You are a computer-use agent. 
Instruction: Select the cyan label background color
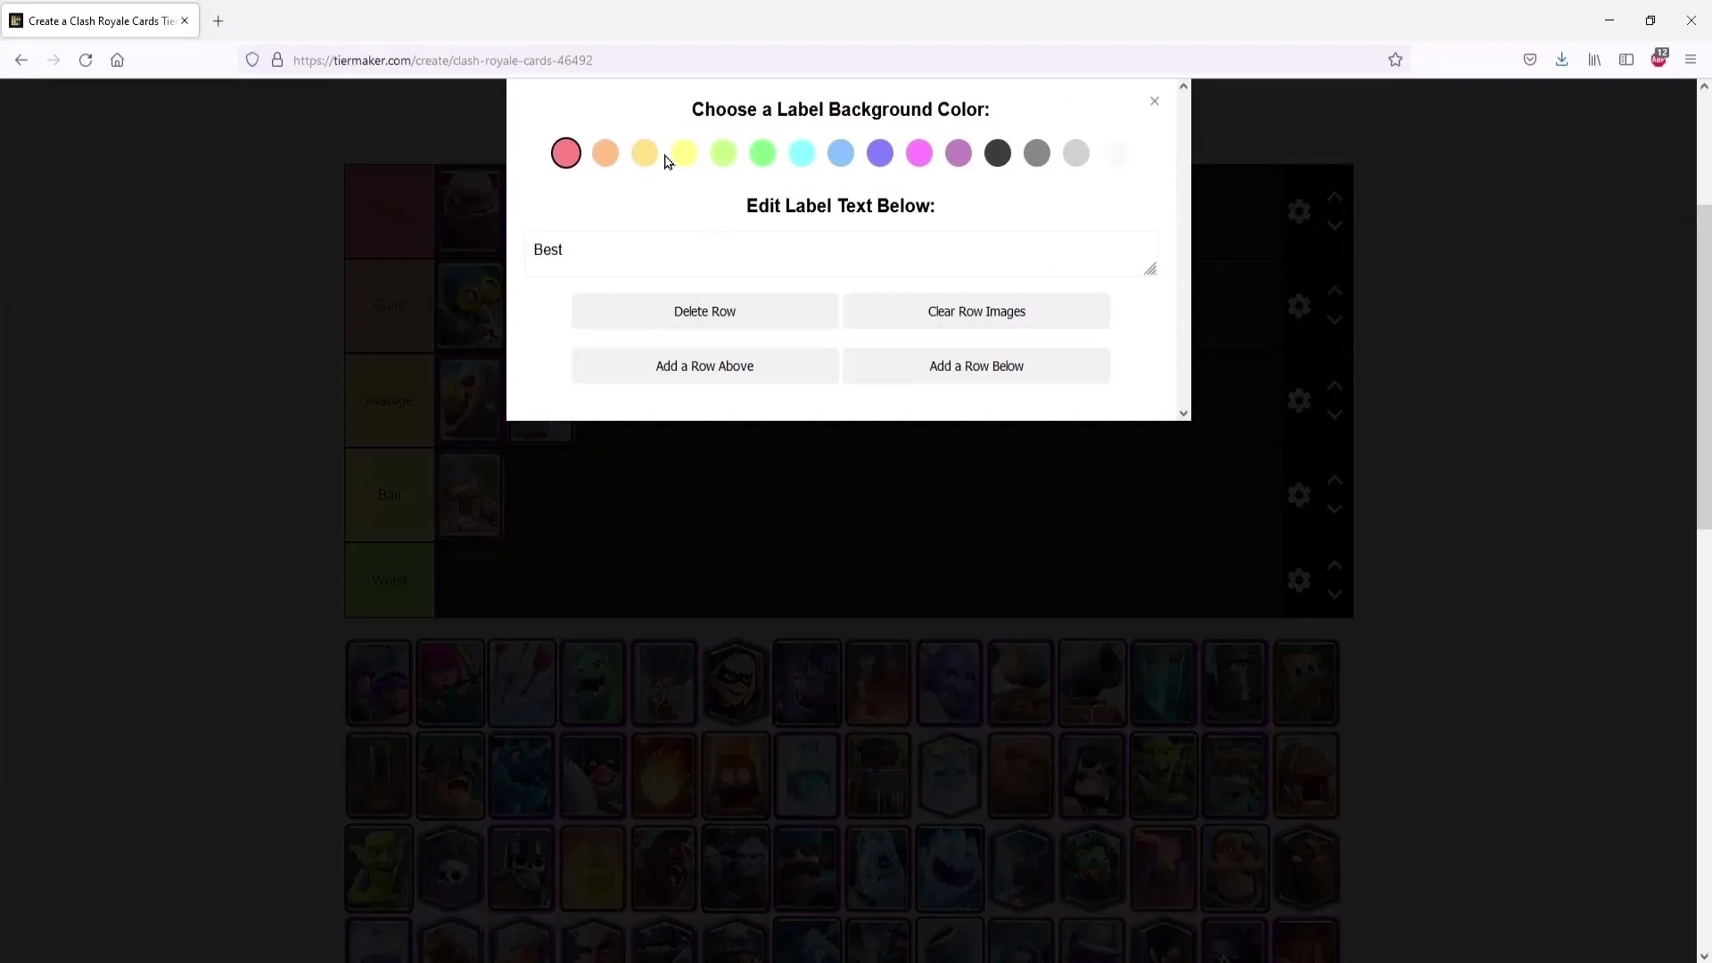(x=802, y=152)
